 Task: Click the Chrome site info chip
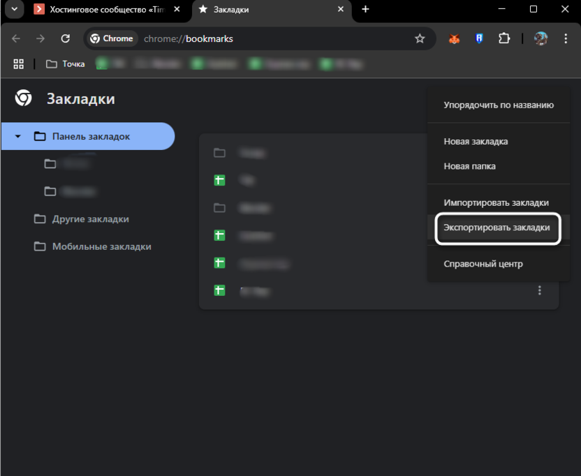pos(112,38)
